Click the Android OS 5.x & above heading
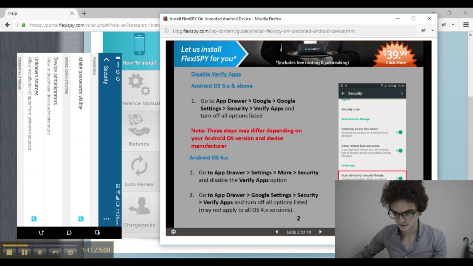 tap(222, 86)
